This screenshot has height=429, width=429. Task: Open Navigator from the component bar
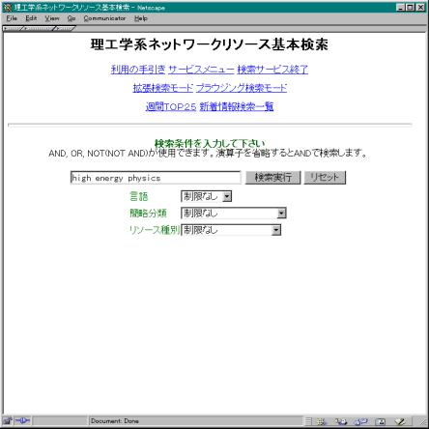[x=321, y=421]
